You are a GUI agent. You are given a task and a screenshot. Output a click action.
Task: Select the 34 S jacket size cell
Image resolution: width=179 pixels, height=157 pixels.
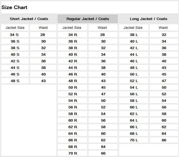coord(15,35)
